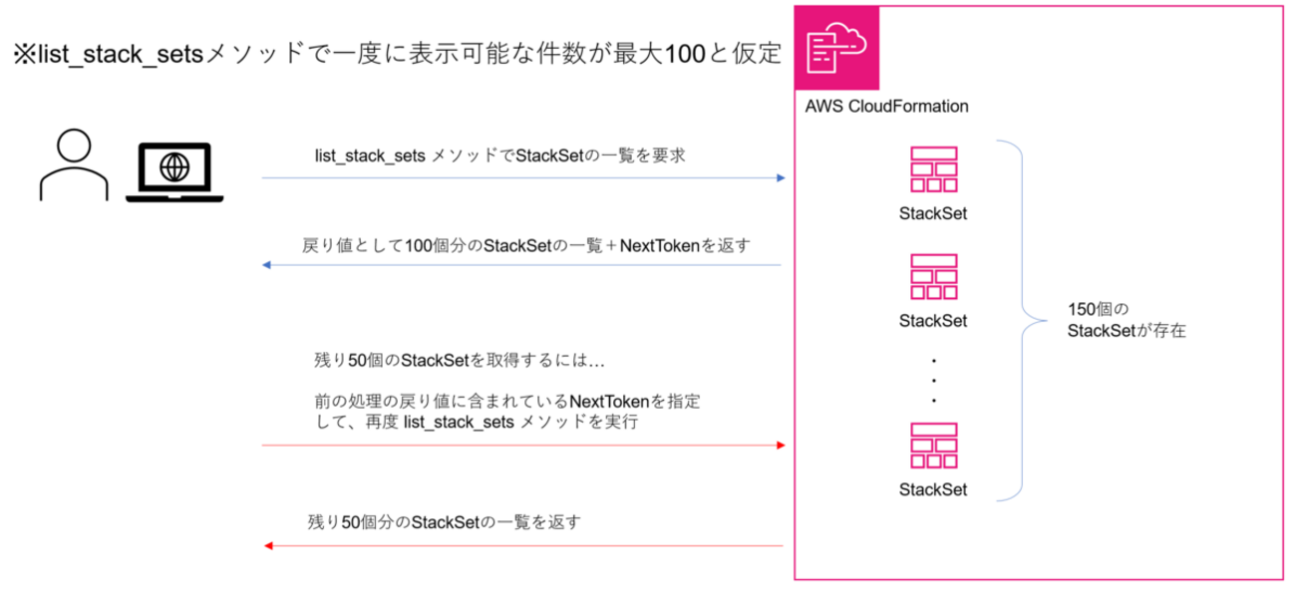Click the vertical dots between StackSet icons

[x=933, y=380]
